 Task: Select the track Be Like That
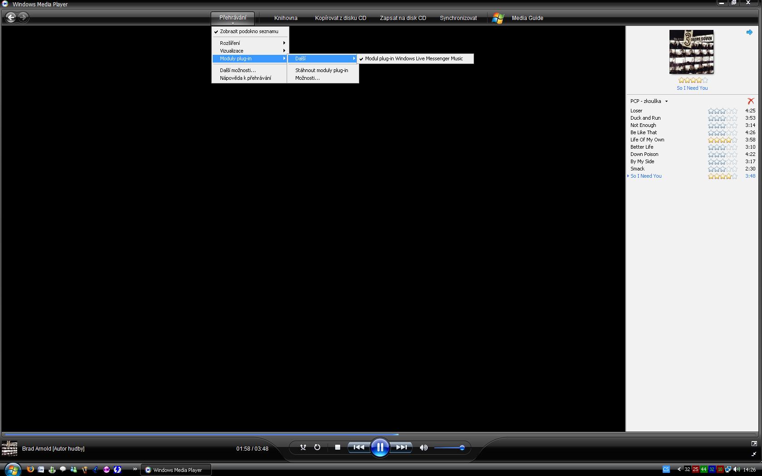644,132
